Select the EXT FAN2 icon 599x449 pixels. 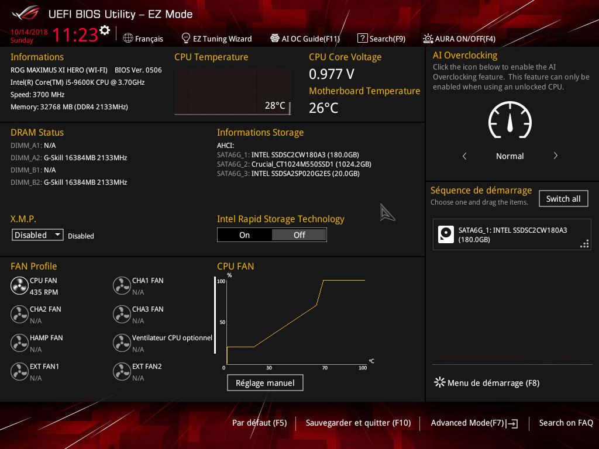(x=122, y=372)
